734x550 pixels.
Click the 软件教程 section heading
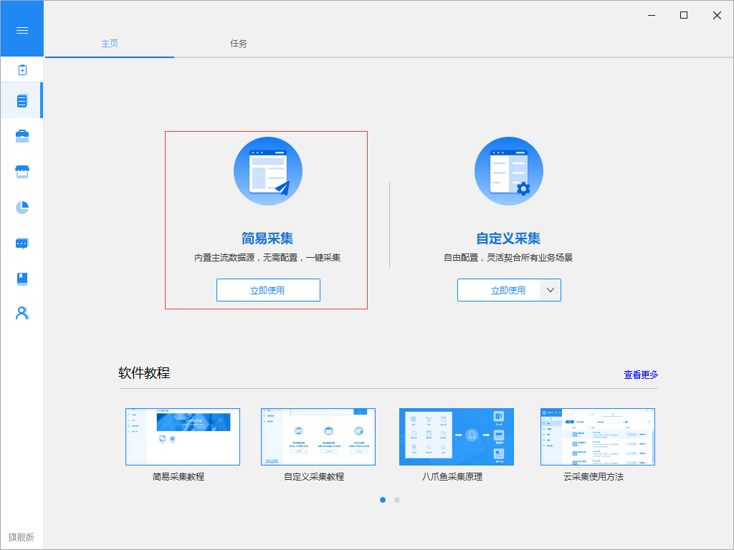tap(144, 372)
